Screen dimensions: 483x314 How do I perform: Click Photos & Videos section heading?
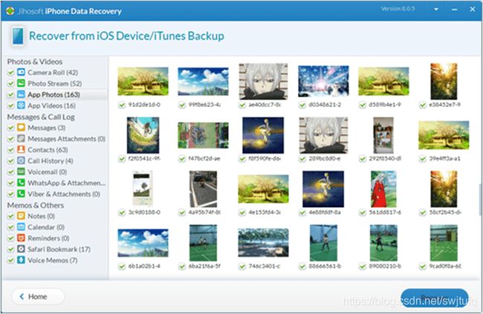(x=35, y=62)
